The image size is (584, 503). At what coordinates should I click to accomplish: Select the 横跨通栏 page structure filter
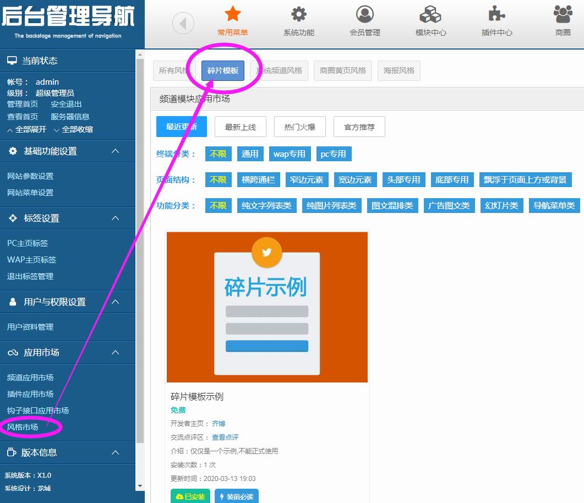(x=258, y=179)
